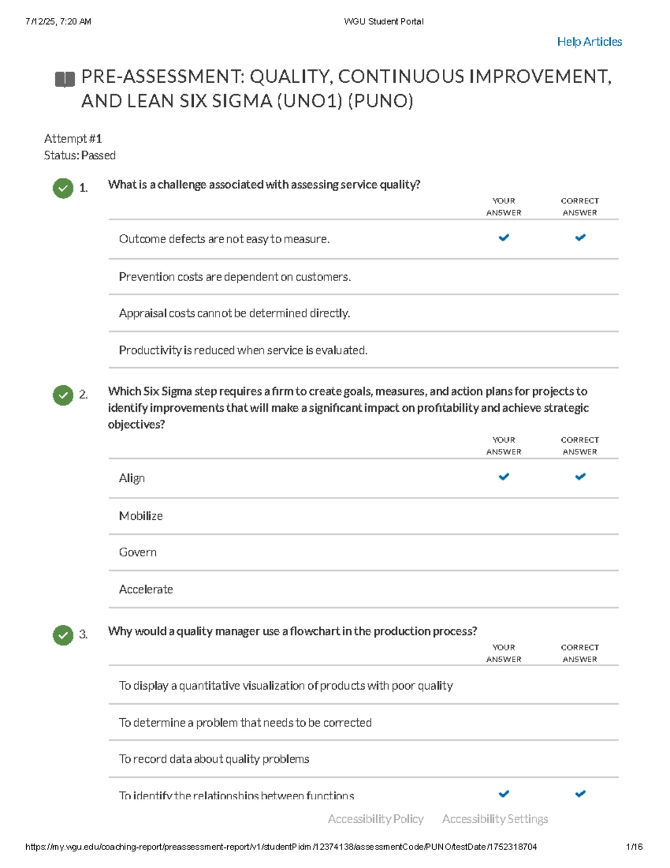Click the green check icon for question 2
This screenshot has width=670, height=868.
[x=63, y=395]
